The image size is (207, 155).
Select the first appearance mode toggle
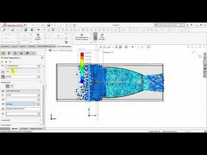click(8, 86)
